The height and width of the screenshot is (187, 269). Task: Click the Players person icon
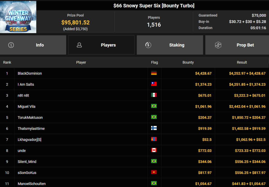click(79, 45)
